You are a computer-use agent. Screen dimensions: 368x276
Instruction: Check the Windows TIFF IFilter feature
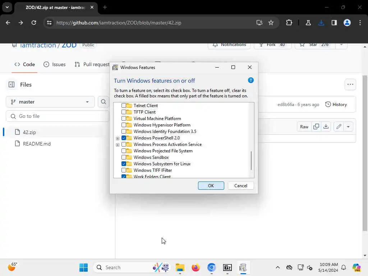(124, 170)
